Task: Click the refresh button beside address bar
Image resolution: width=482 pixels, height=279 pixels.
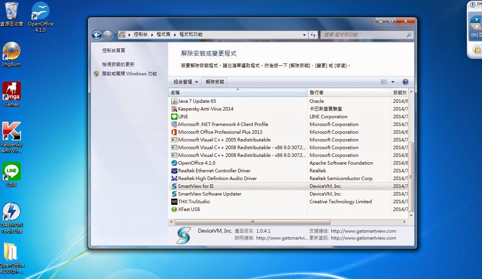Action: point(313,35)
